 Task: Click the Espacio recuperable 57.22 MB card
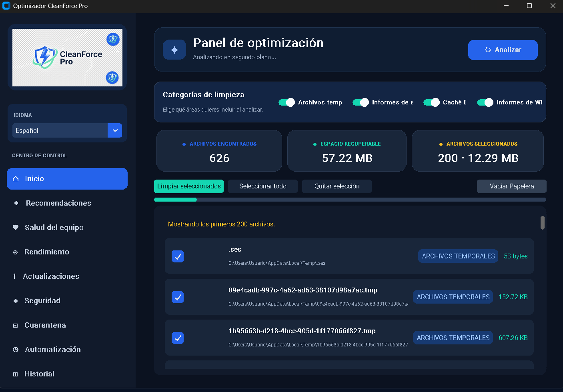pos(347,151)
